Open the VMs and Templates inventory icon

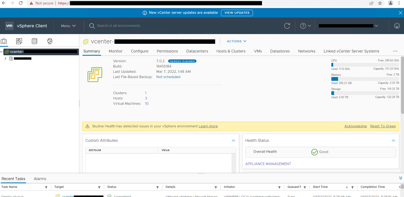(19, 41)
